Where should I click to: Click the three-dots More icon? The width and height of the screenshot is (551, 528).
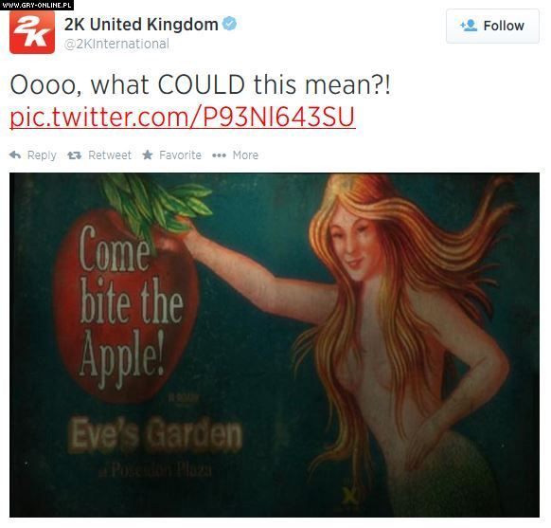coord(219,155)
